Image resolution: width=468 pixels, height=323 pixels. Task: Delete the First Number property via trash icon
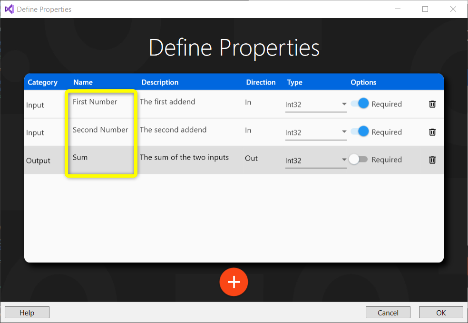(432, 104)
